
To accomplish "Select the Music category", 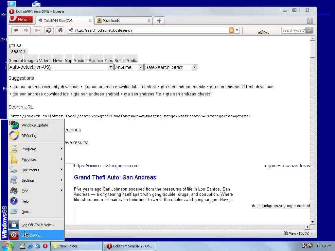I will click(x=79, y=60).
